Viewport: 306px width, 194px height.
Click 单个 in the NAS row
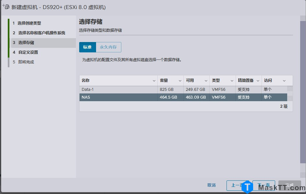268,97
